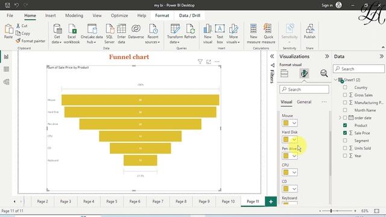Tick the order date checkbox
The height and width of the screenshot is (217, 386).
345,118
